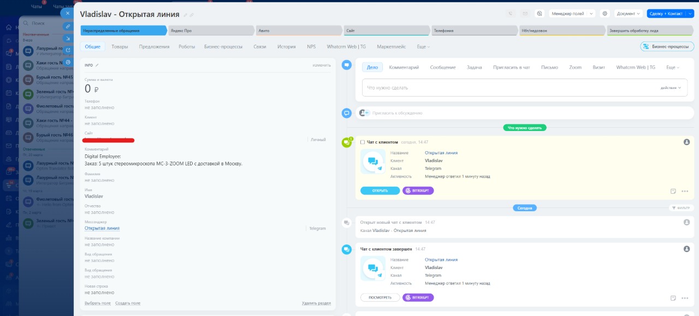Open the 'действия' dropdown in the task field

tap(671, 87)
